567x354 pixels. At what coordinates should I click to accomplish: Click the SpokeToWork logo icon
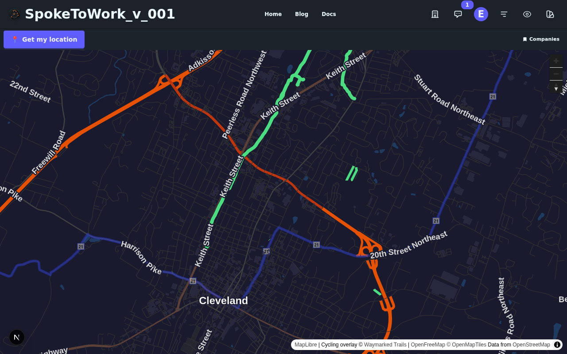tap(14, 14)
